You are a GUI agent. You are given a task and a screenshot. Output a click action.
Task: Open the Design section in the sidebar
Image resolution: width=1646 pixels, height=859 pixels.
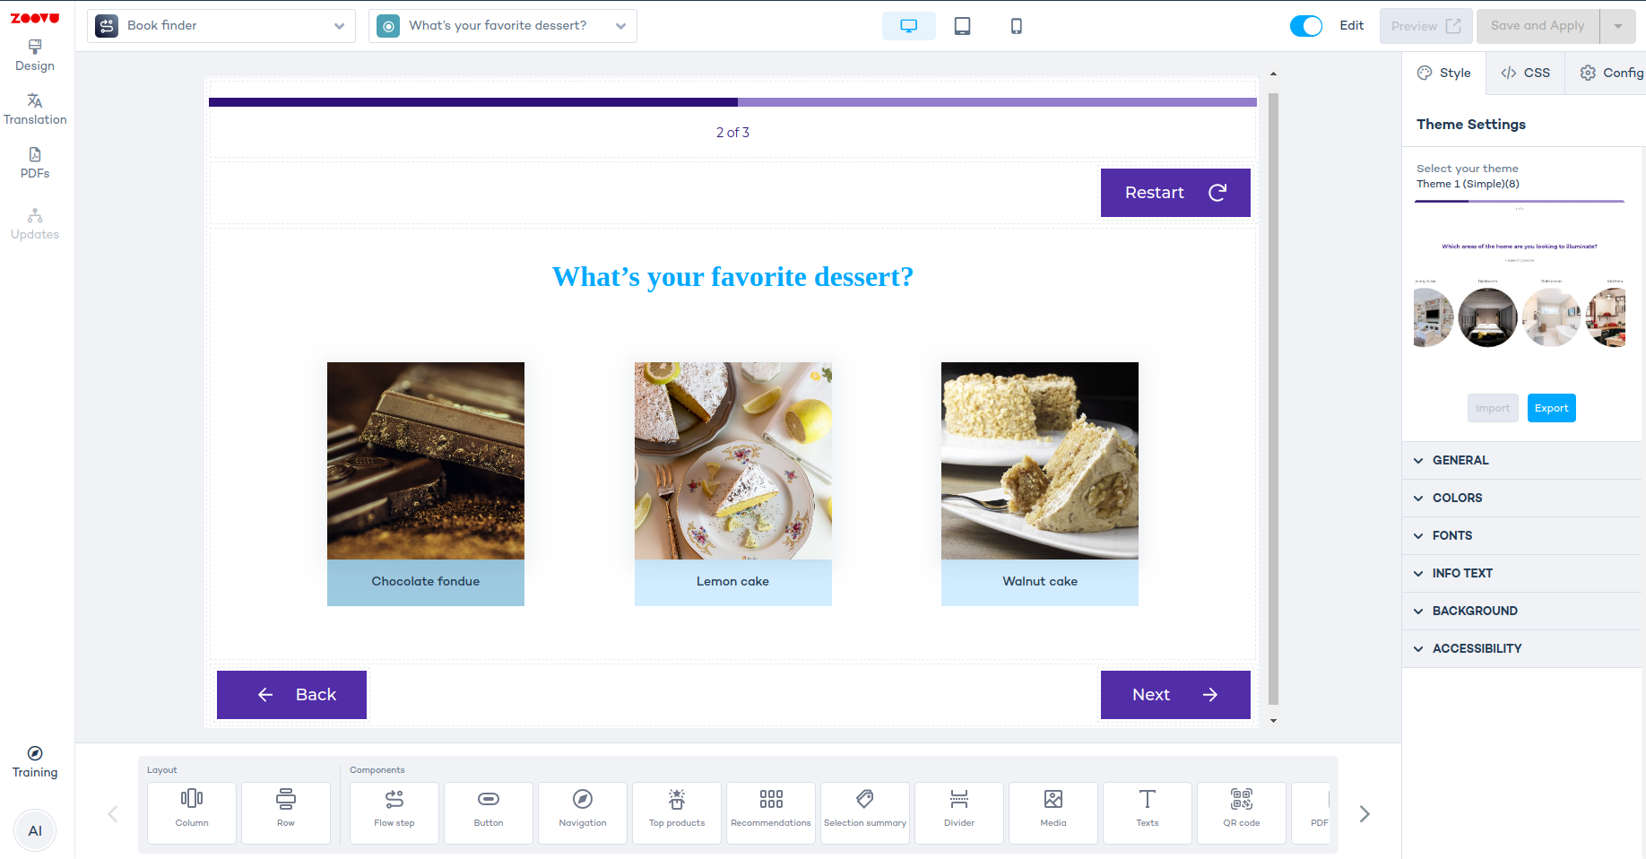pos(34,56)
